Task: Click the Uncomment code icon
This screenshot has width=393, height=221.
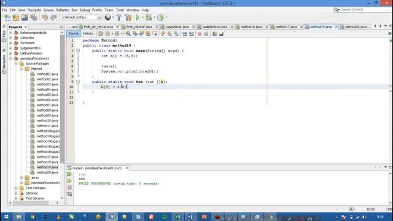Action: pos(221,34)
